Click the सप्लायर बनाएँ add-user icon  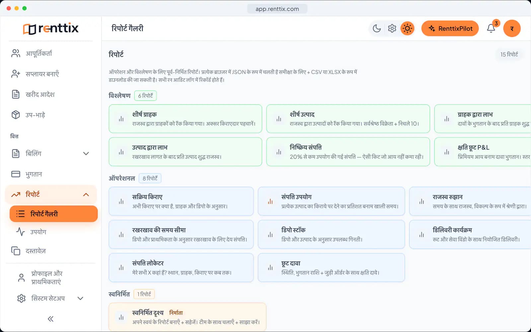16,74
